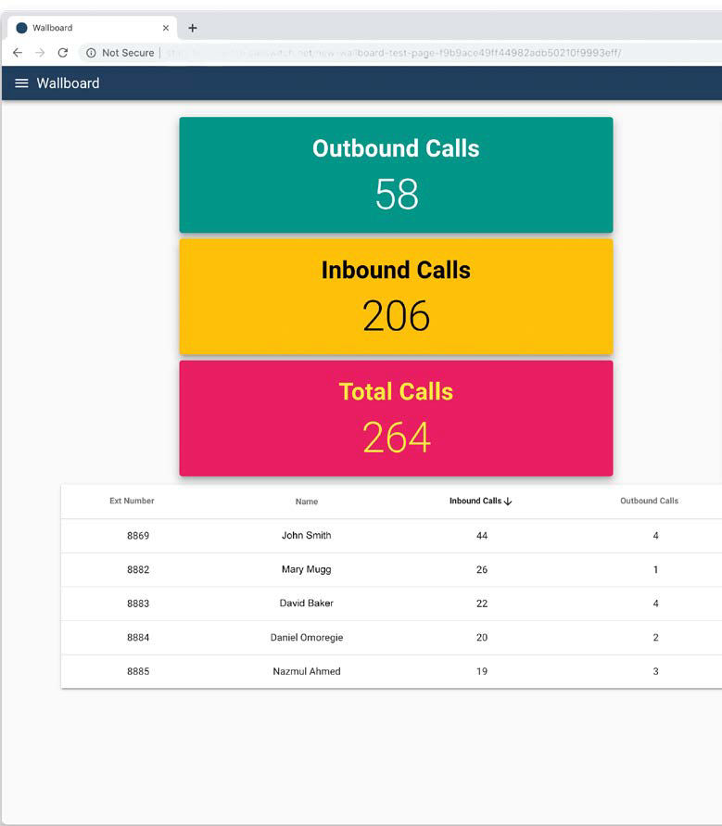
Task: Click the yellow Inbound Calls card
Action: 396,296
